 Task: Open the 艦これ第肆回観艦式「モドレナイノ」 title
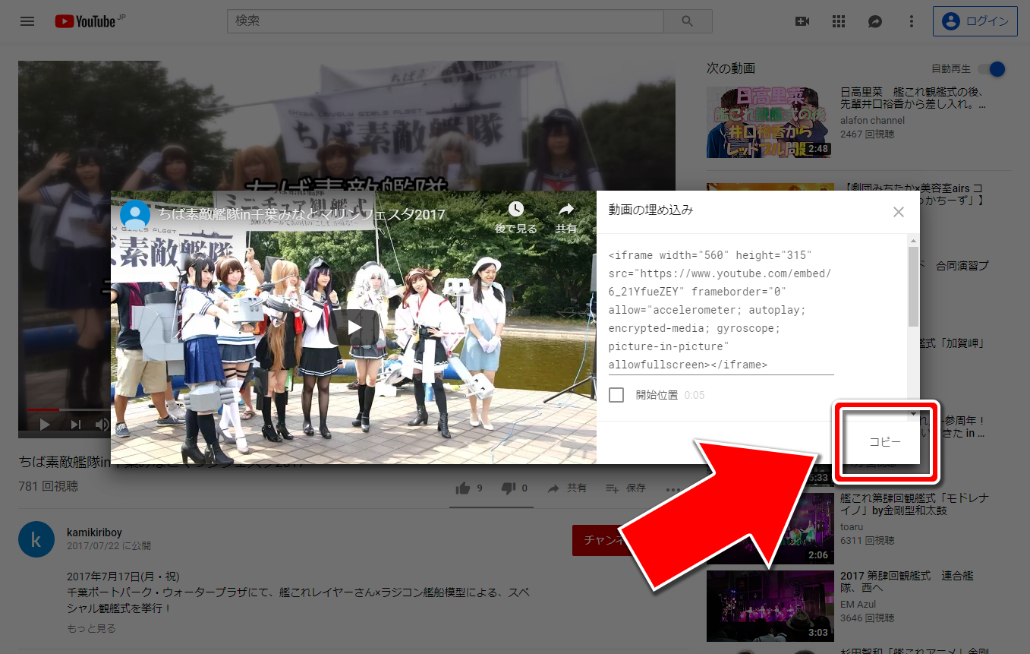(915, 504)
